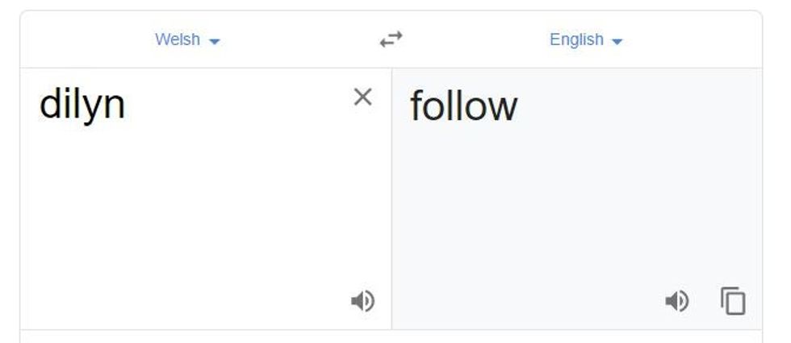791x343 pixels.
Task: Click the small arrow beside English
Action: (x=617, y=41)
